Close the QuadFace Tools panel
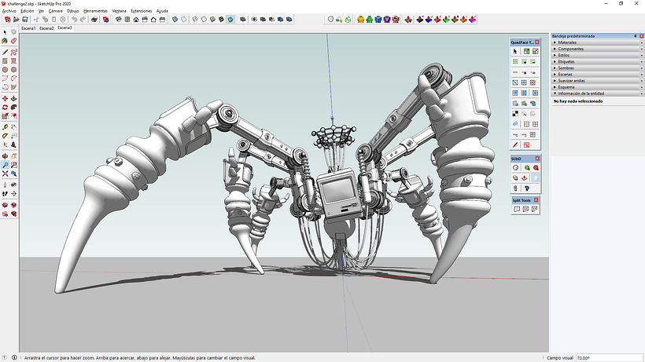This screenshot has width=645, height=362. [537, 42]
